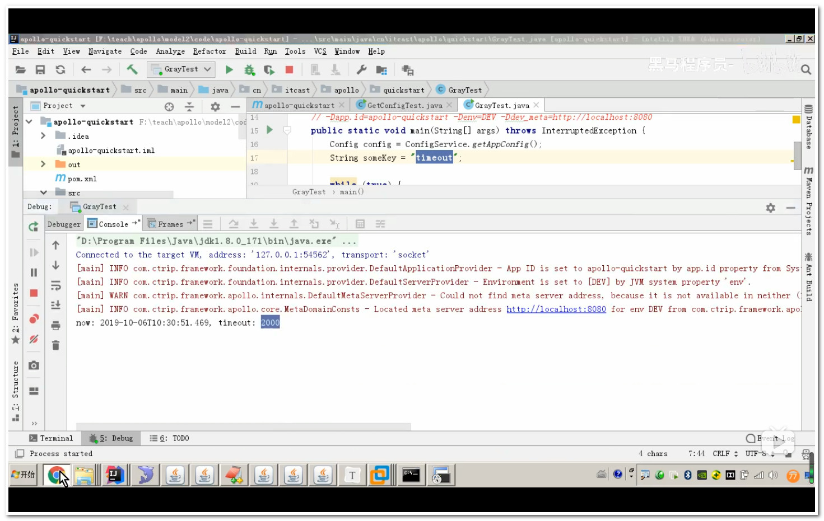824x521 pixels.
Task: Open Windows Start button in taskbar
Action: pos(24,475)
